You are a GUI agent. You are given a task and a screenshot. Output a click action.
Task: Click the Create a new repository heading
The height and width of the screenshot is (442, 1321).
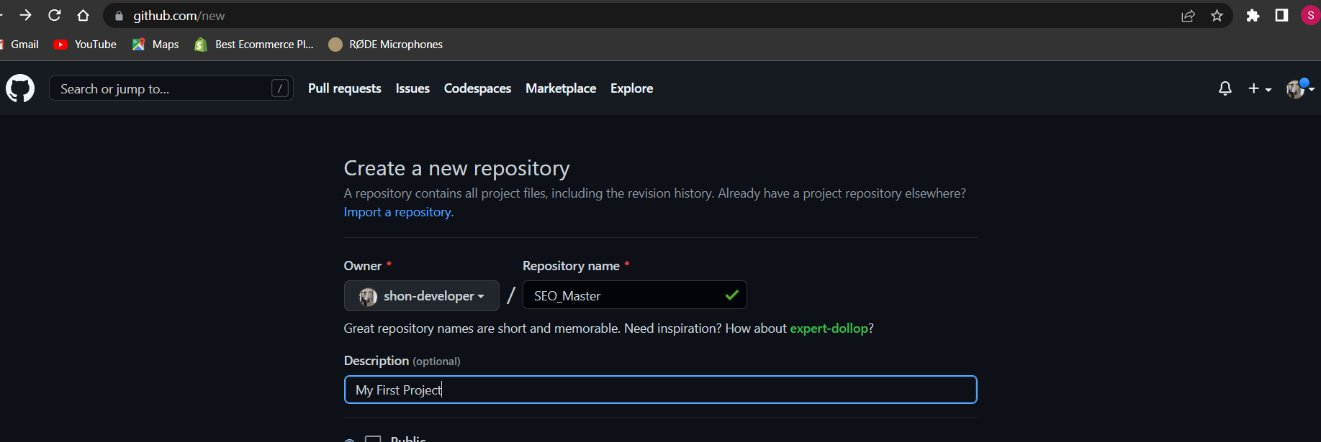[456, 168]
